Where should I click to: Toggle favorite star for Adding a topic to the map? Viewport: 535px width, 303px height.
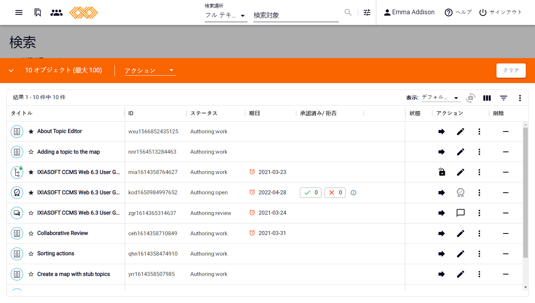pos(31,152)
